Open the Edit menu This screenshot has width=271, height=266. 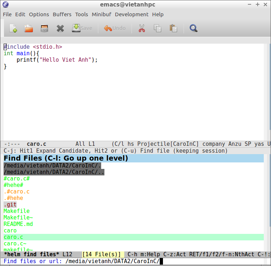pyautogui.click(x=20, y=14)
